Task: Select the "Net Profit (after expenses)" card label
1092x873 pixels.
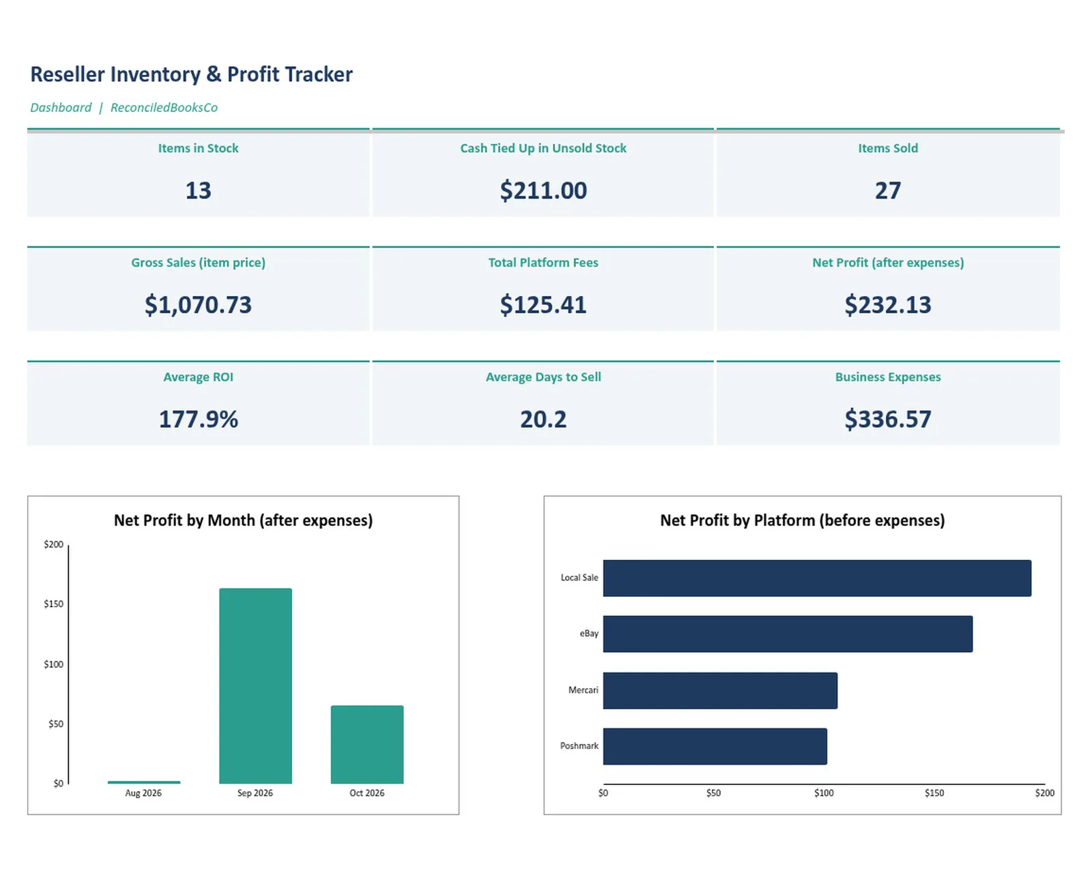Action: 888,263
